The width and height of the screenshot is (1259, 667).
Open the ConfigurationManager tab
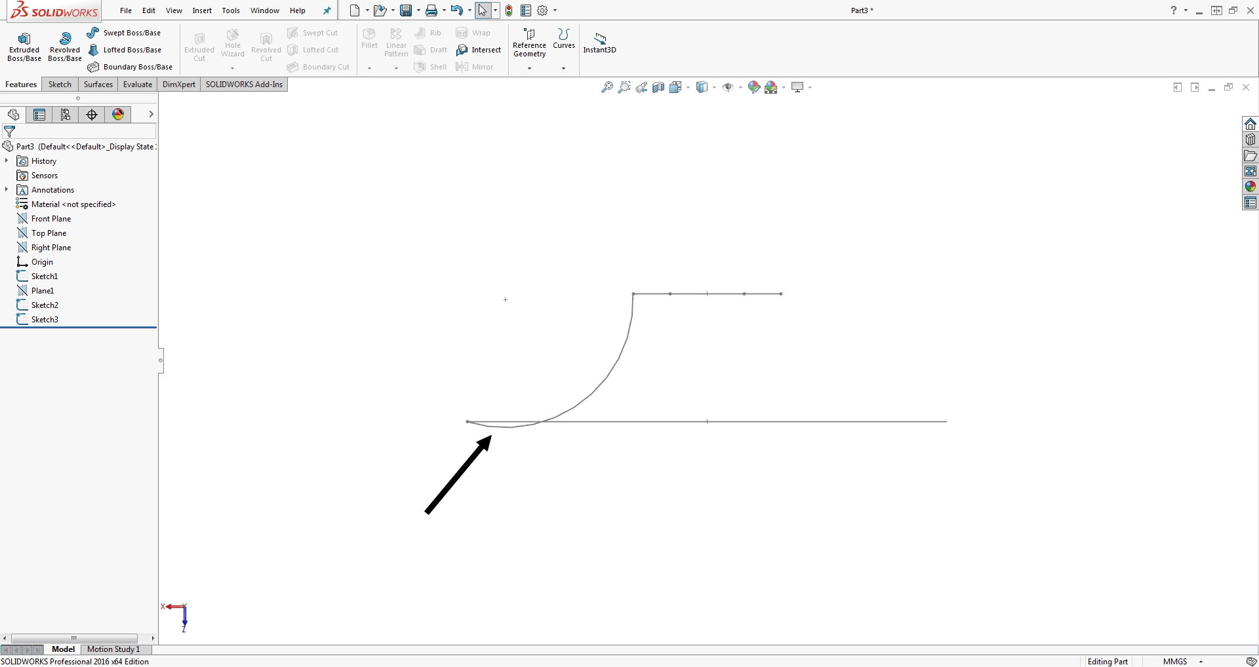tap(66, 115)
